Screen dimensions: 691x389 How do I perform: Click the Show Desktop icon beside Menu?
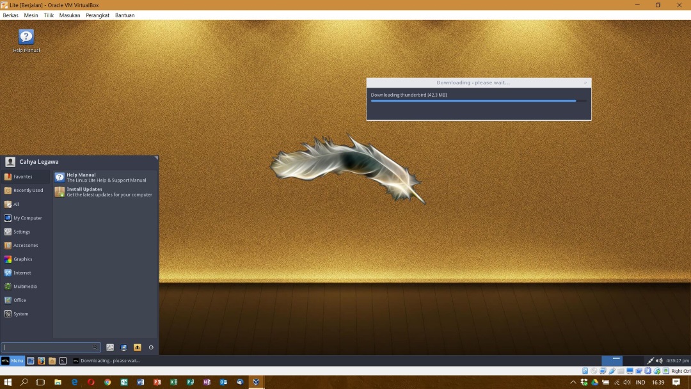point(30,361)
